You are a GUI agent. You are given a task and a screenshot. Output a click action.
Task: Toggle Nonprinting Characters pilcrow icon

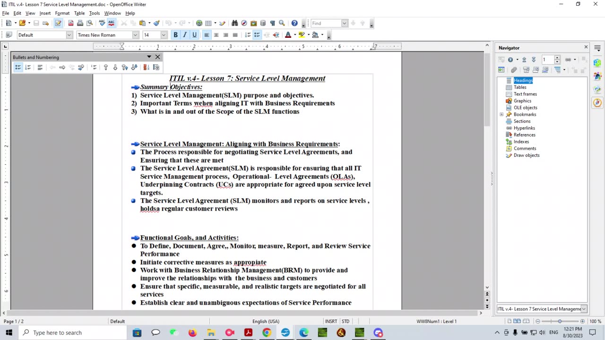click(x=272, y=23)
